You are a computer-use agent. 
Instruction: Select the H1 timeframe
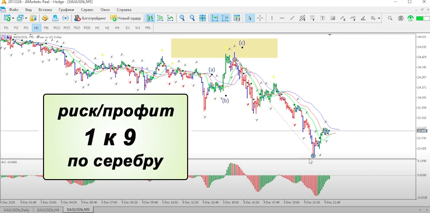(x=97, y=28)
